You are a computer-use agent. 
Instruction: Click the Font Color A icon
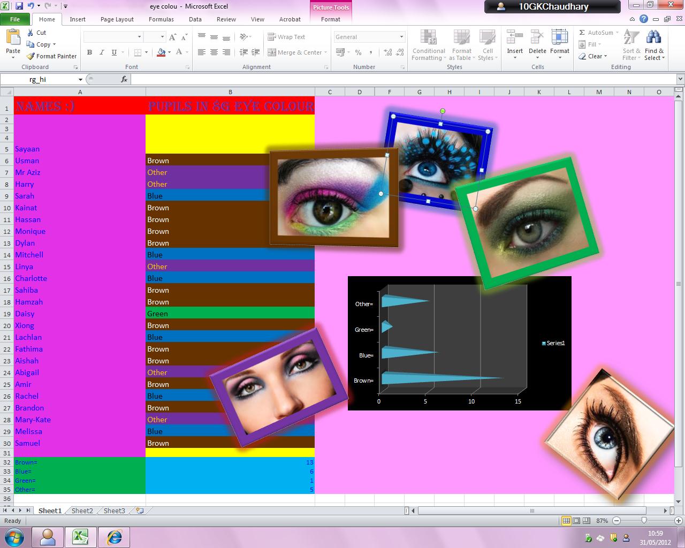(x=179, y=52)
